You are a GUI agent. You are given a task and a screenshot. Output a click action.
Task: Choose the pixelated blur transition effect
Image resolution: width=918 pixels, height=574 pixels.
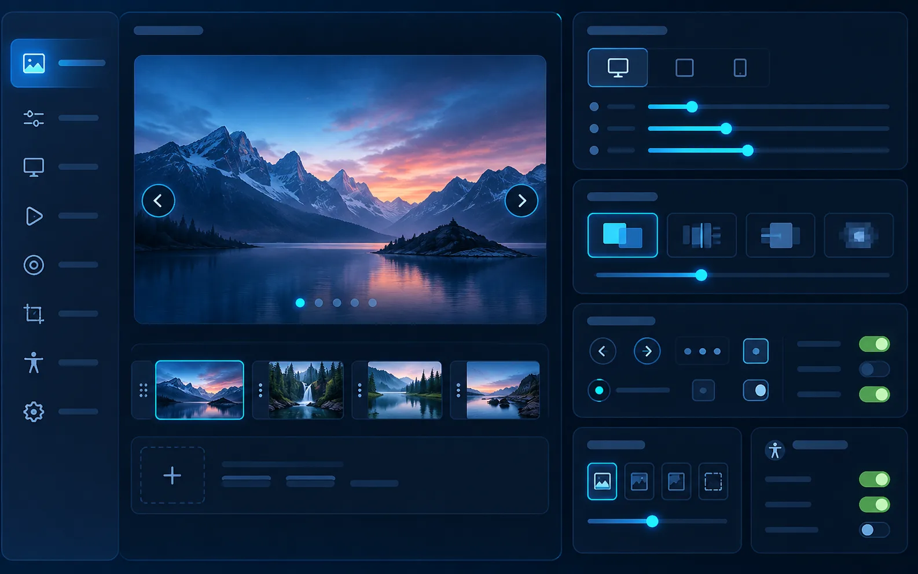pos(859,236)
